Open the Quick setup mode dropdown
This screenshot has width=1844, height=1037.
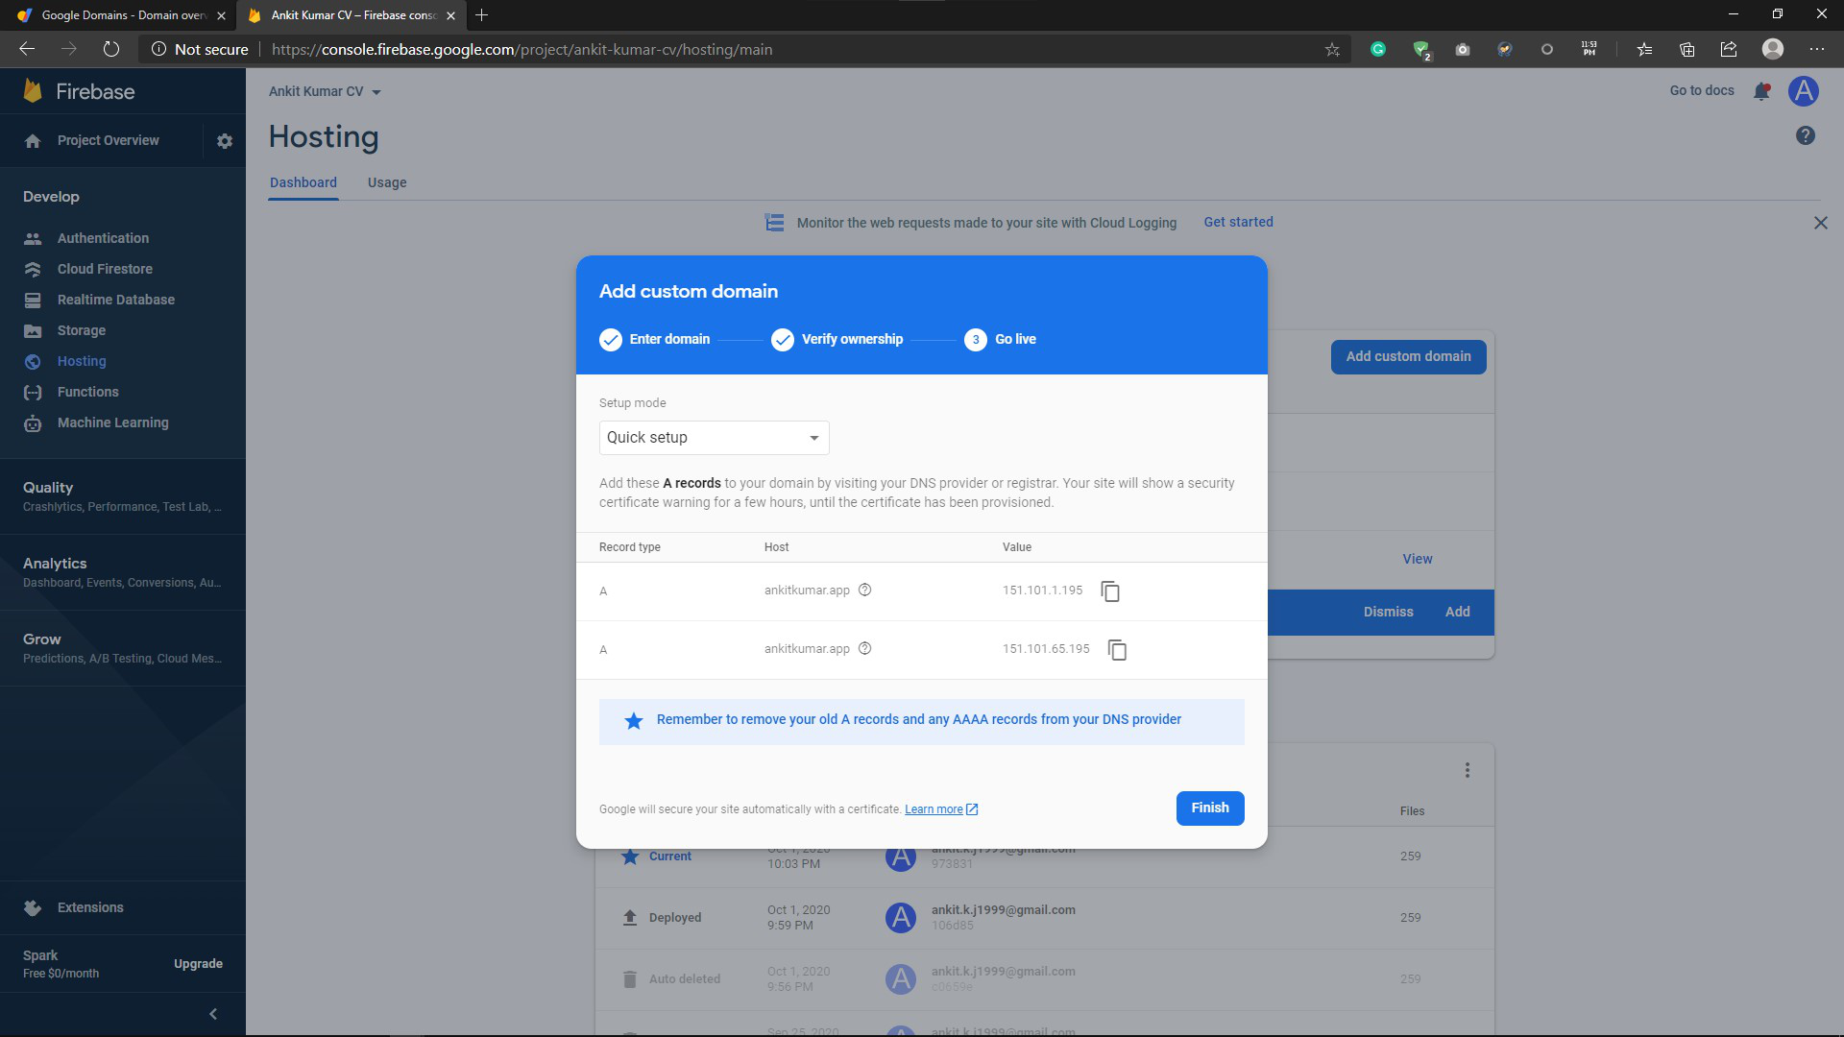[x=714, y=438]
